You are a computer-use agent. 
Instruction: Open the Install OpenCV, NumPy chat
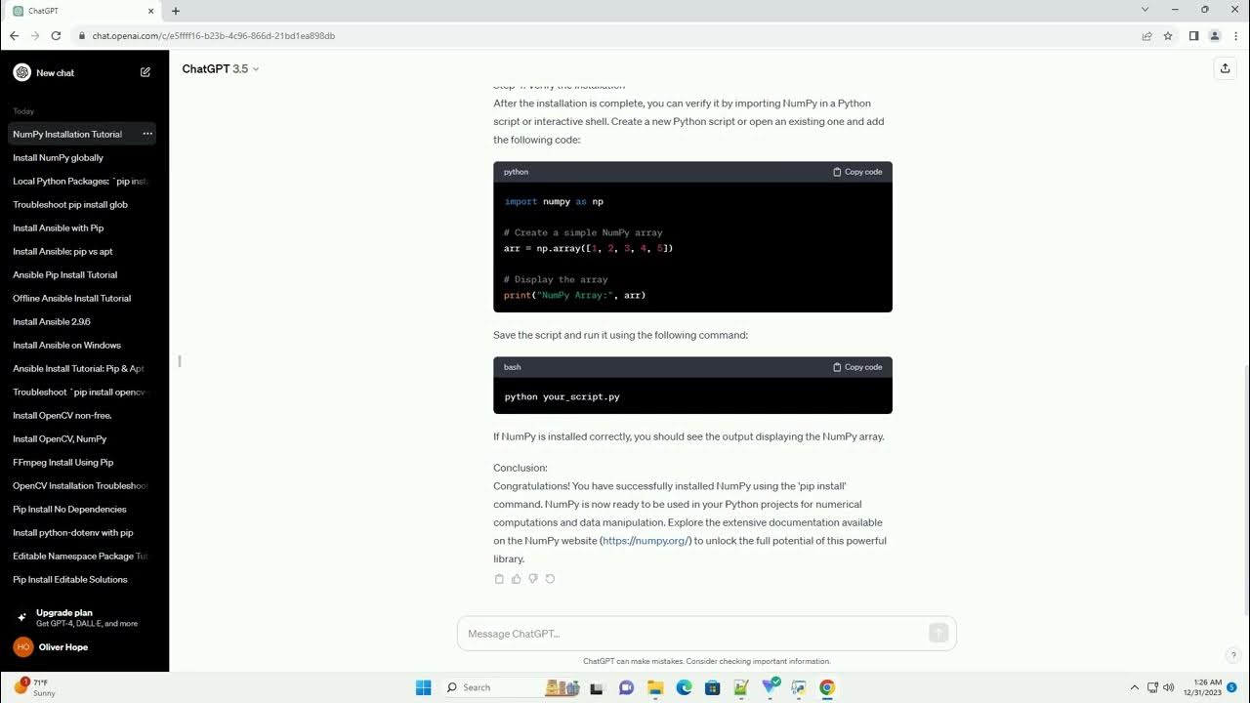[82, 438]
